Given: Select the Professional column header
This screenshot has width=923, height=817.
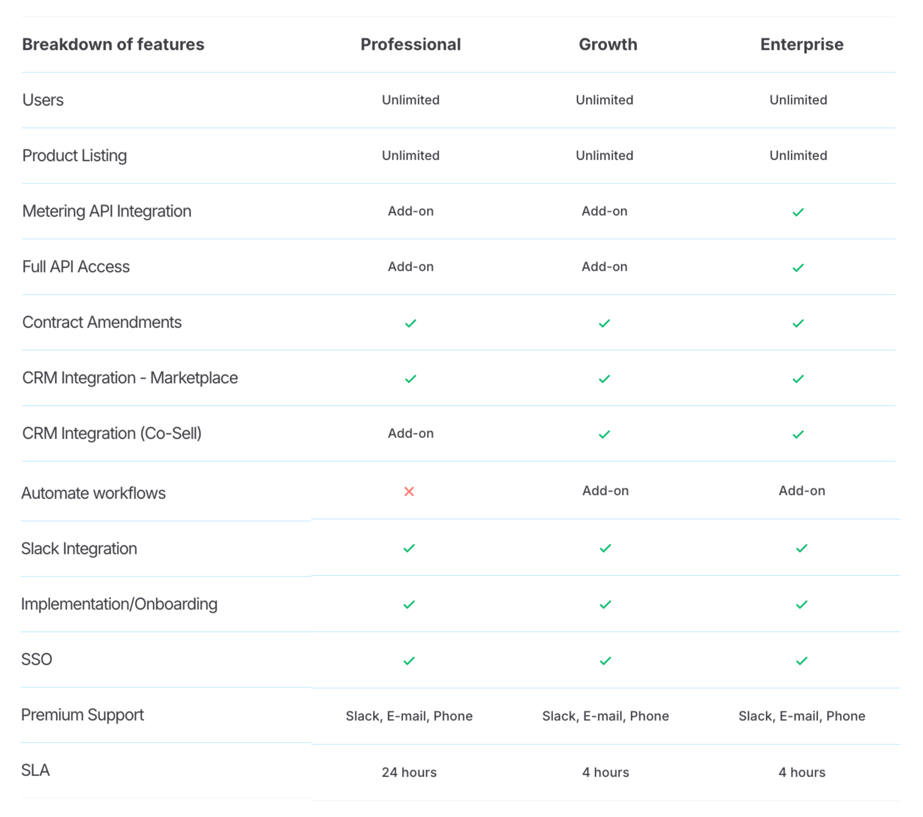Looking at the screenshot, I should (x=410, y=44).
